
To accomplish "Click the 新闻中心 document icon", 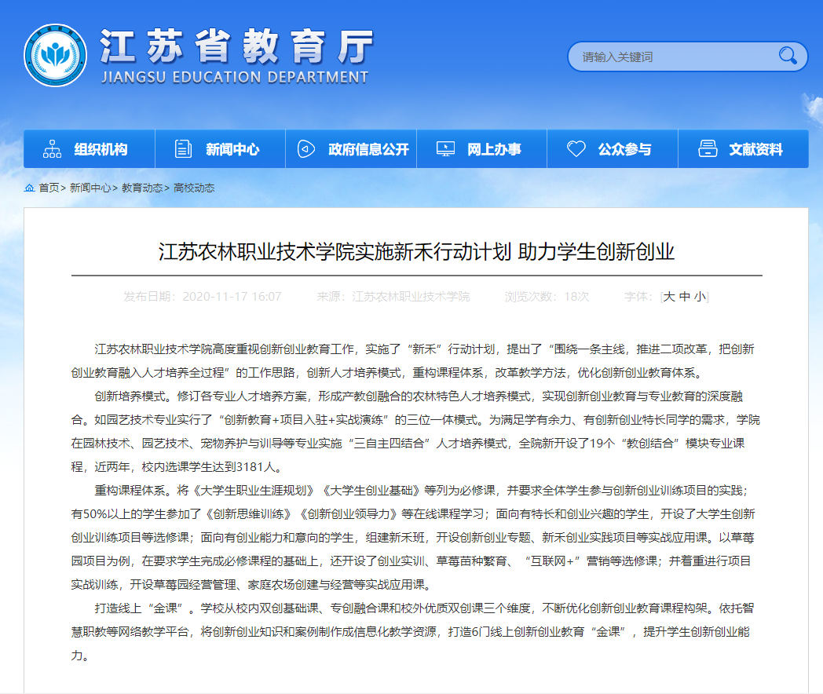I will 183,149.
